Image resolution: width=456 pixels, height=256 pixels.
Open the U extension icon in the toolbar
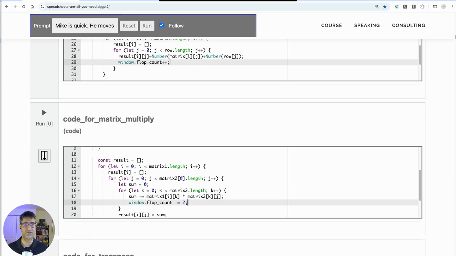tap(405, 6)
